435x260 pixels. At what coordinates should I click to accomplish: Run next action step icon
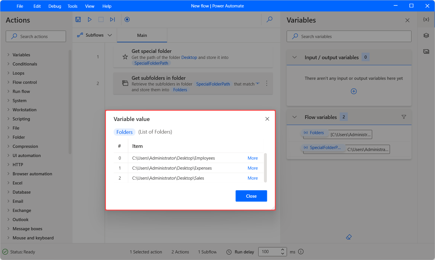[112, 19]
